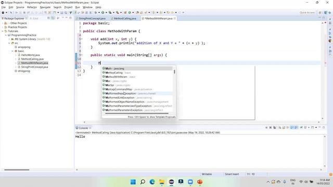Toggle Link with Editor in Package Explorer
The height and width of the screenshot is (187, 333).
[53, 18]
